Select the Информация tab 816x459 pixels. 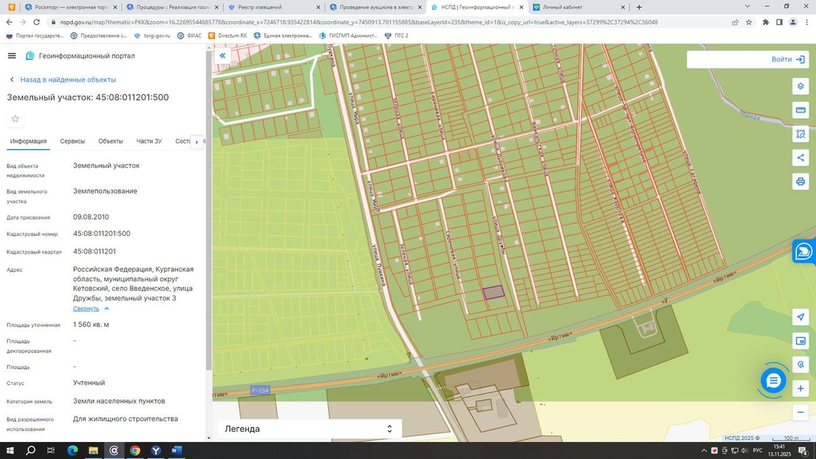pyautogui.click(x=28, y=141)
